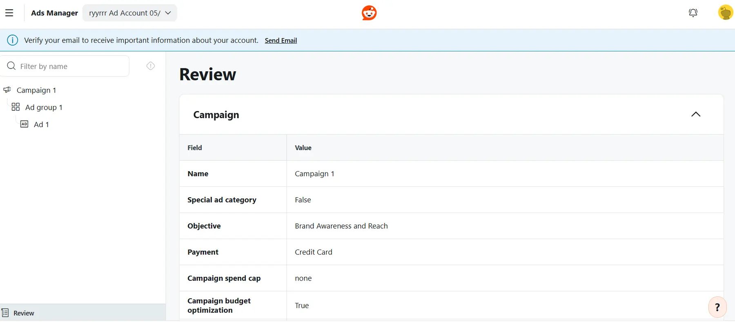Click the 'True' budget optimization value

(x=302, y=305)
